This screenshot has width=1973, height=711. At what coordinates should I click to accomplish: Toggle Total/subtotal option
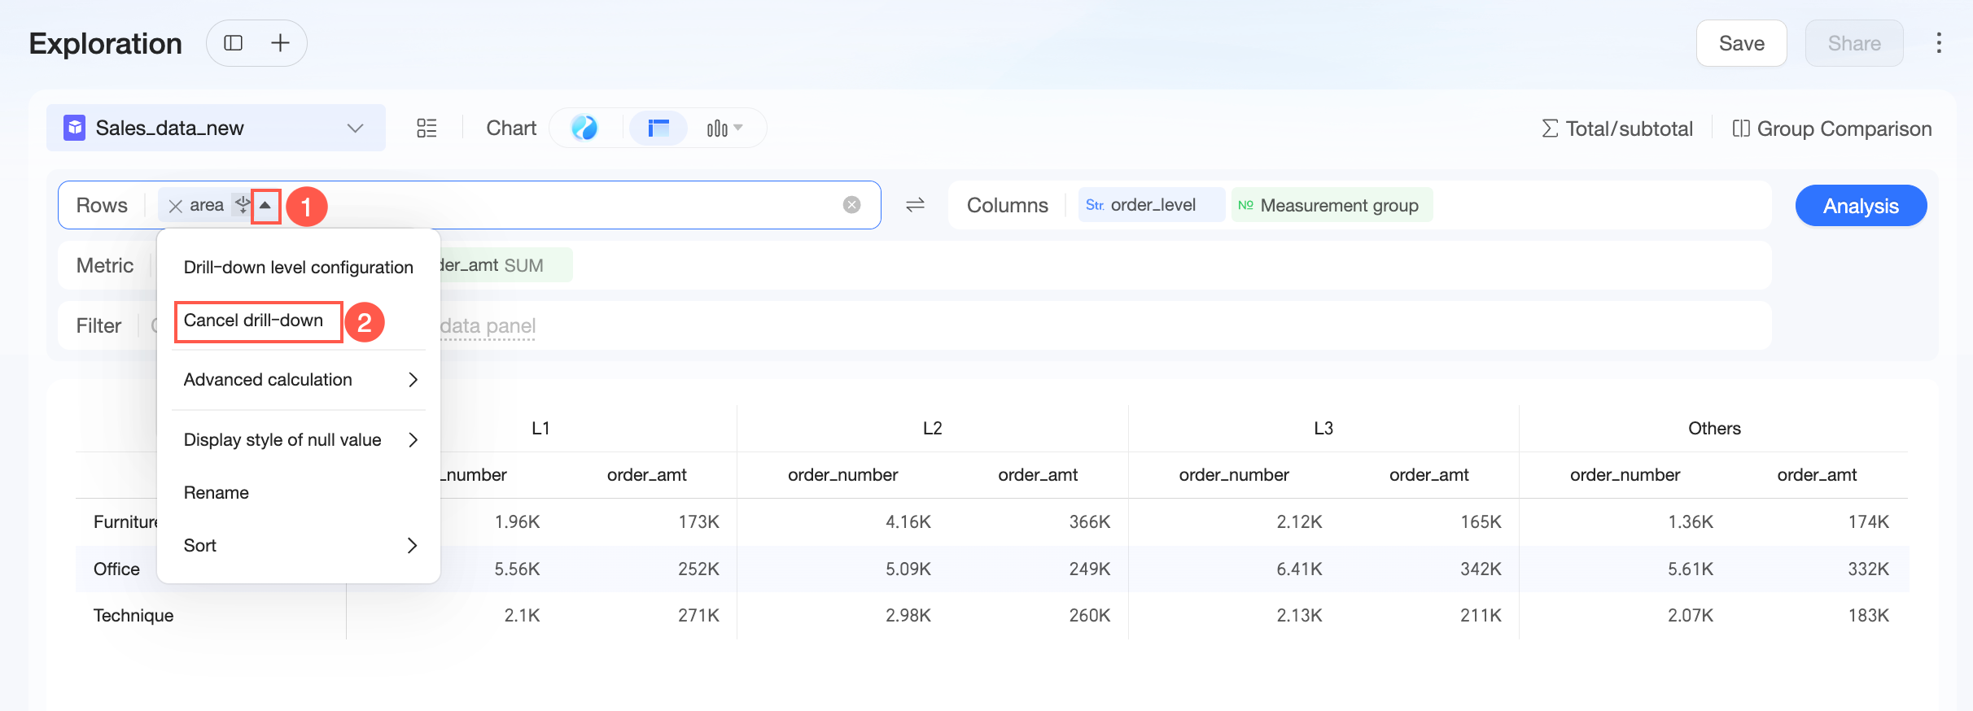click(1617, 129)
